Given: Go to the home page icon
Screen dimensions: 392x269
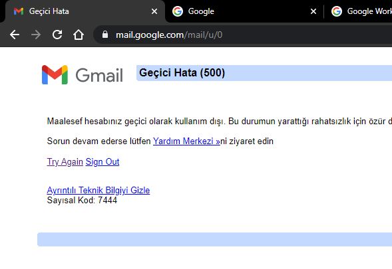Looking at the screenshot, I should coord(79,35).
